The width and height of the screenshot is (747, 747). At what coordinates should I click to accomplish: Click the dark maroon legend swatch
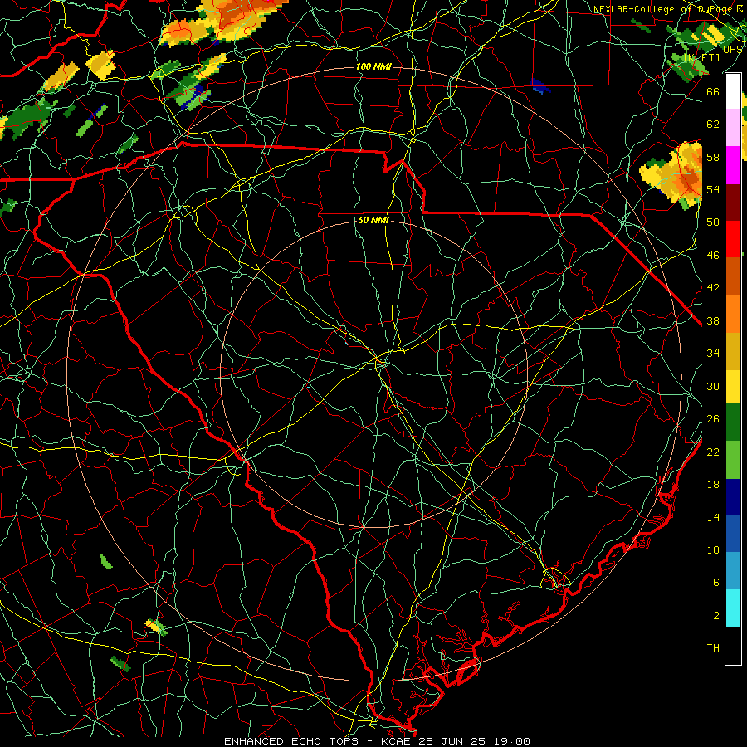(x=733, y=203)
